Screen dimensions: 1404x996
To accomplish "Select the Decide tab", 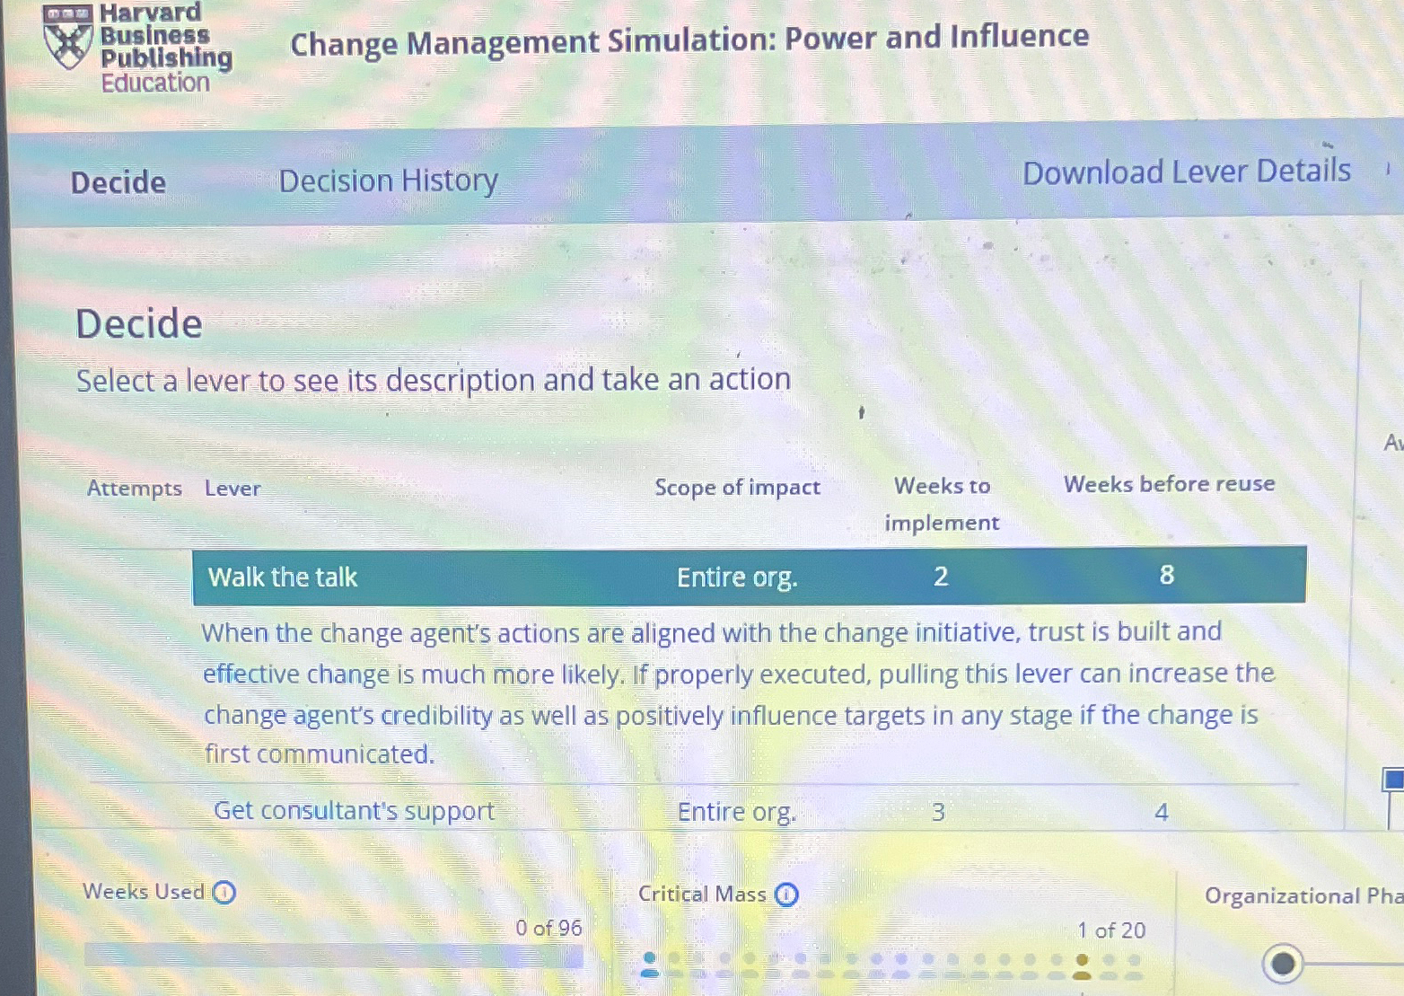I will point(117,182).
